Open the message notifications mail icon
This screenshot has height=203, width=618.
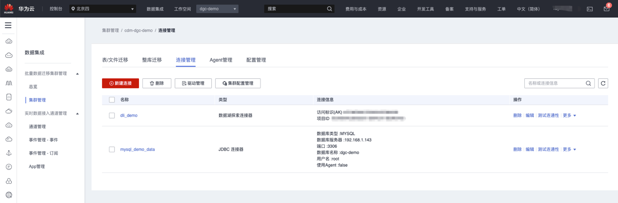606,9
